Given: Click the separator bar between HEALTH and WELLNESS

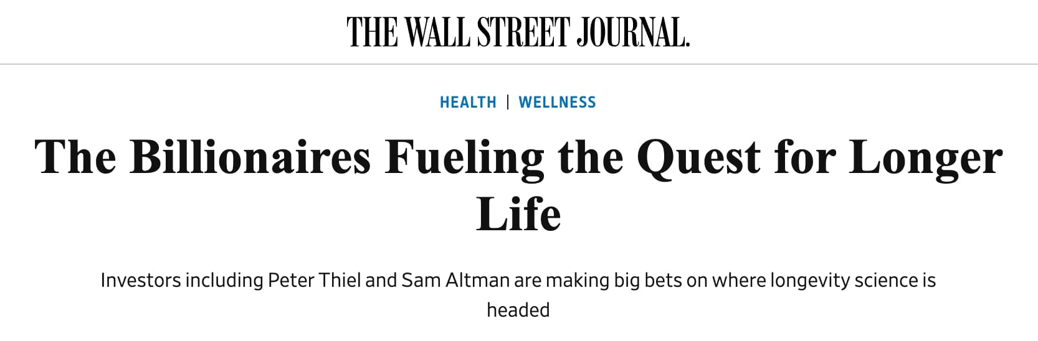Looking at the screenshot, I should click(x=508, y=102).
